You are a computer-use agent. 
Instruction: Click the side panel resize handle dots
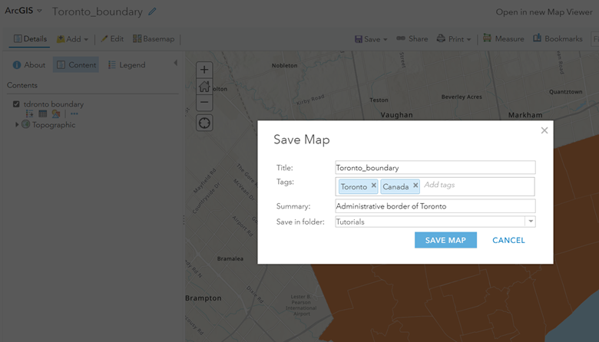[x=184, y=220]
